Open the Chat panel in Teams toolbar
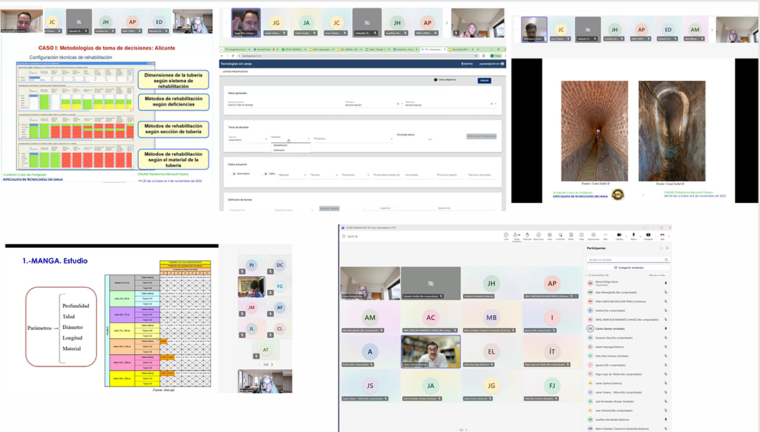The height and width of the screenshot is (432, 760). tap(506, 235)
